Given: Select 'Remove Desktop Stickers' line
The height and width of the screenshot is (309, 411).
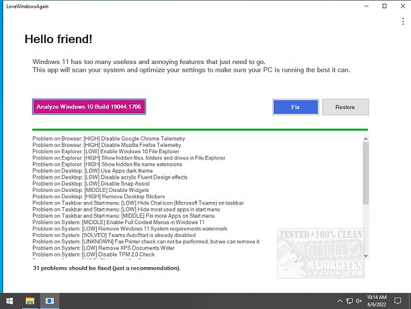Looking at the screenshot, I should (99, 196).
